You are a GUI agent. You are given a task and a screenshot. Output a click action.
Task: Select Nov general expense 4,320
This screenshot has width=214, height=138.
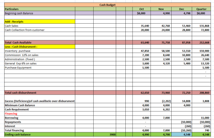161,63
